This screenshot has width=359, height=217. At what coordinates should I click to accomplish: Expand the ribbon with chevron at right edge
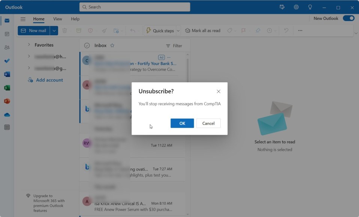click(x=356, y=33)
